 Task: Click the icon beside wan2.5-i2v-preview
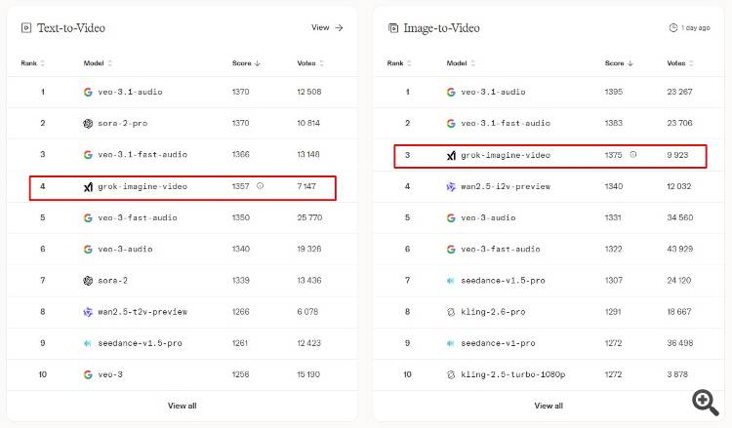[x=451, y=186]
